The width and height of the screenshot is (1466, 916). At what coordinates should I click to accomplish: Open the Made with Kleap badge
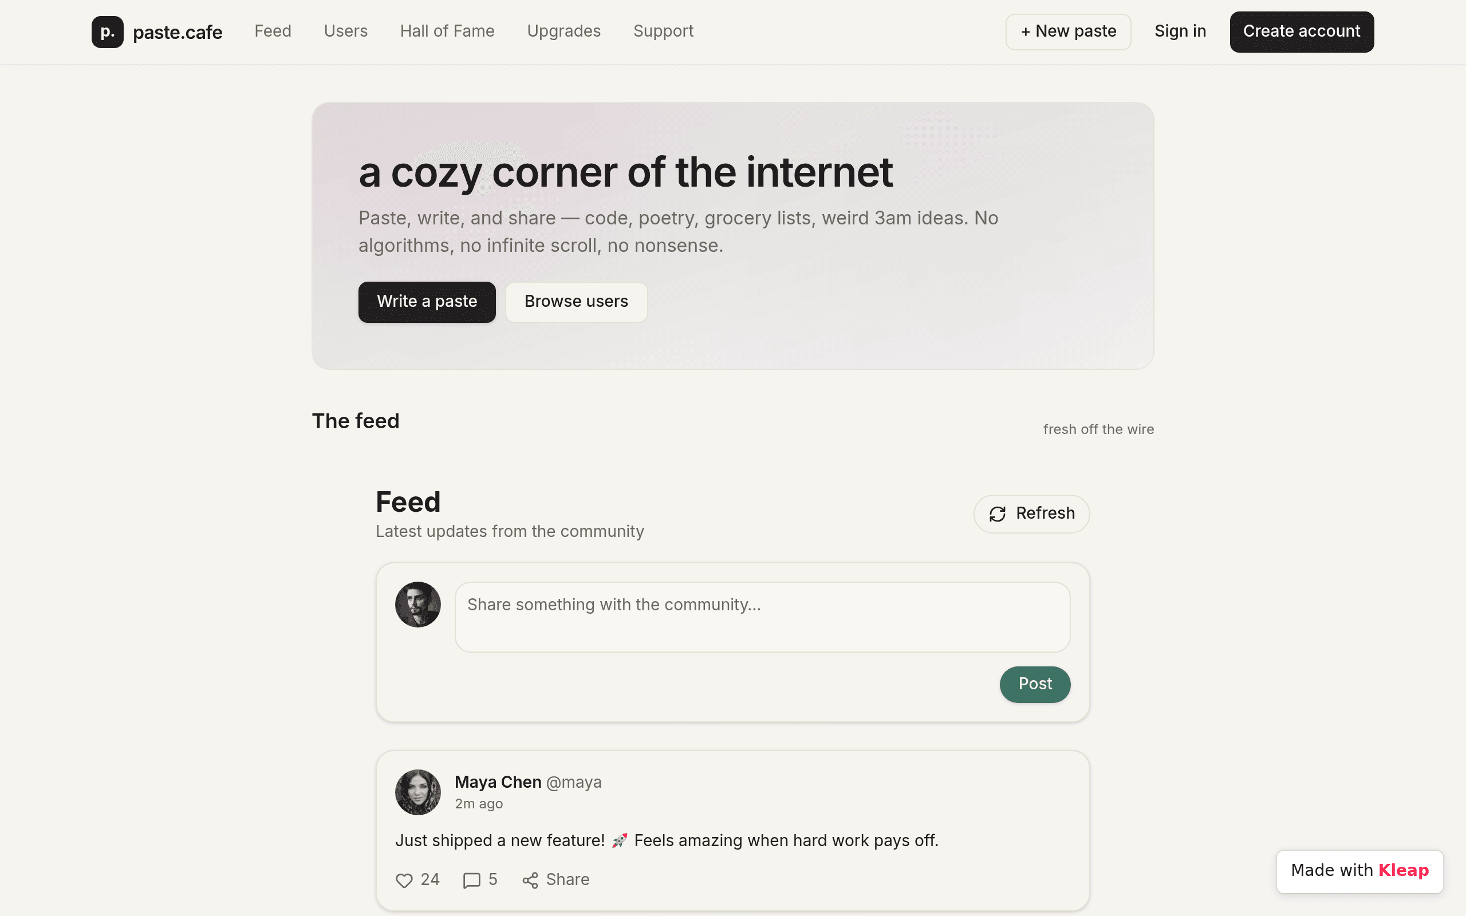[1359, 871]
